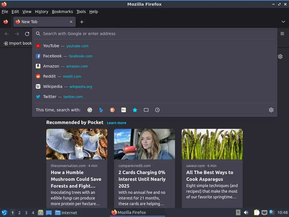Reload the current page

tap(27, 34)
